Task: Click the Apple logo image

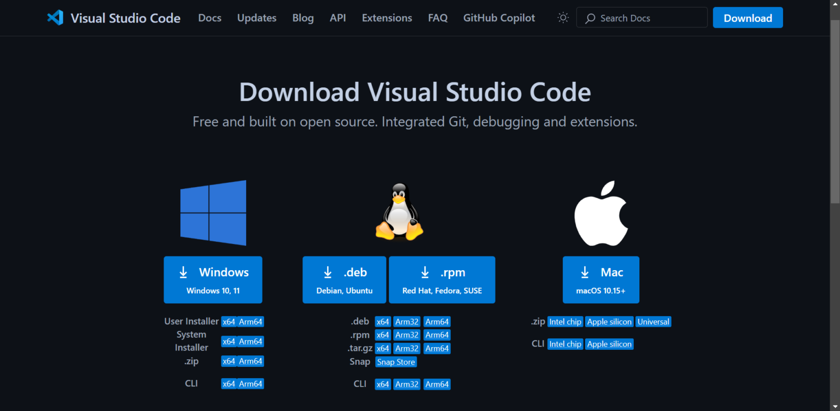Action: click(x=601, y=213)
